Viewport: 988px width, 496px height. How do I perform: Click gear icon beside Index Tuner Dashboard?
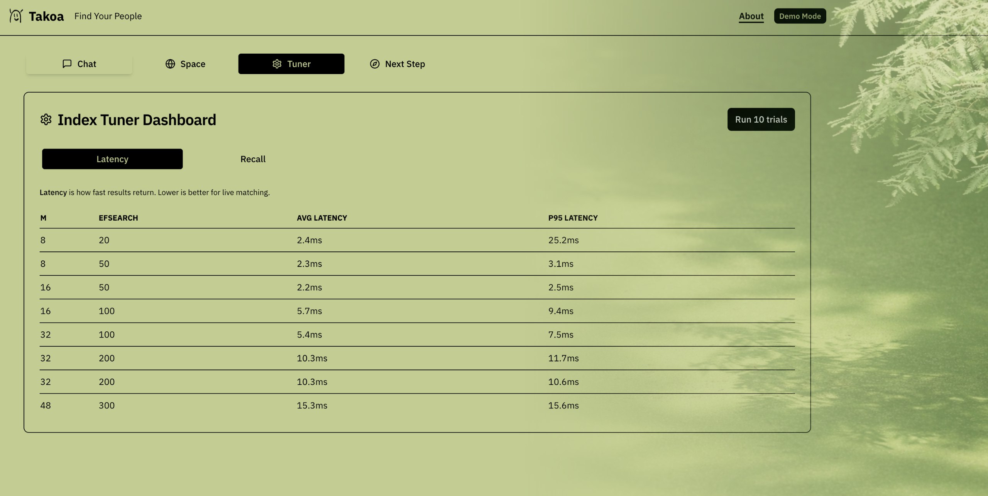click(x=46, y=120)
